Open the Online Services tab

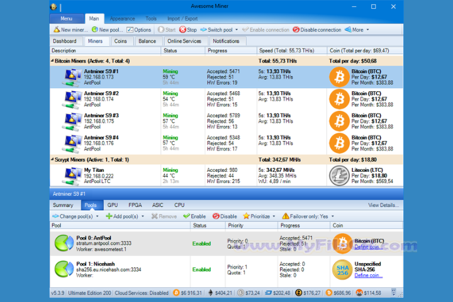(x=184, y=41)
